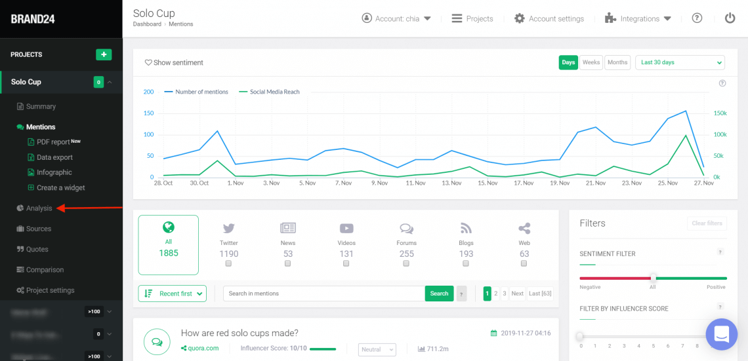The image size is (748, 361).
Task: Check the Blogs source checkbox
Action: [466, 263]
